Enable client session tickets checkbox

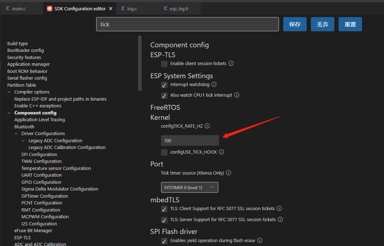pyautogui.click(x=164, y=64)
